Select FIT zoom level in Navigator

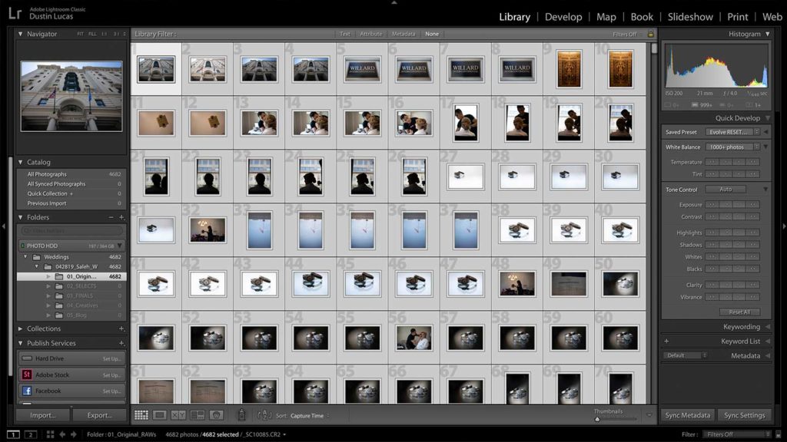(80, 34)
